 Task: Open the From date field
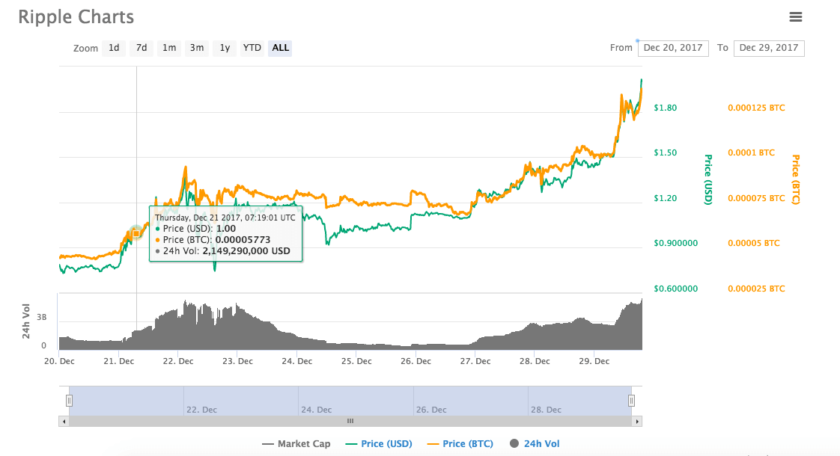click(672, 48)
